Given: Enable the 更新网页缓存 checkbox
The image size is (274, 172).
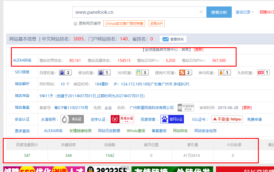Looking at the screenshot, I should [75, 24].
